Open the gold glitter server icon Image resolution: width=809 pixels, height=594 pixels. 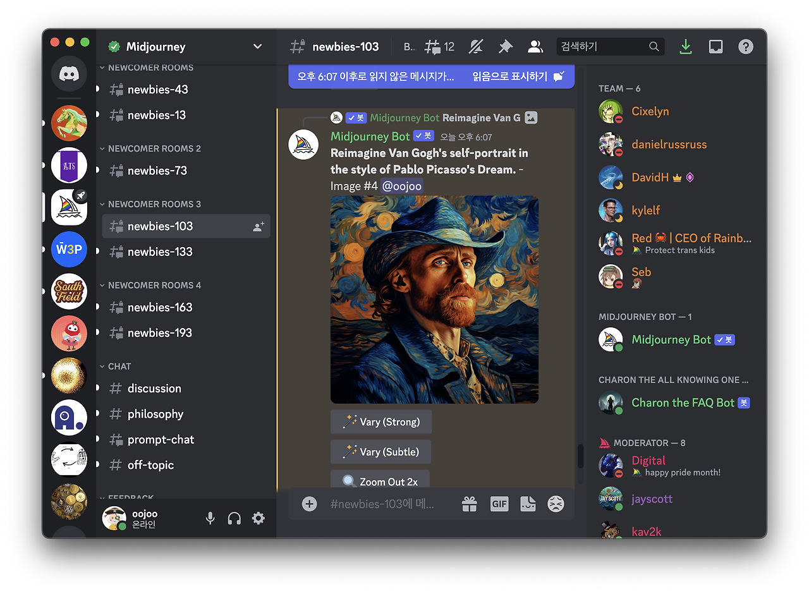[69, 375]
